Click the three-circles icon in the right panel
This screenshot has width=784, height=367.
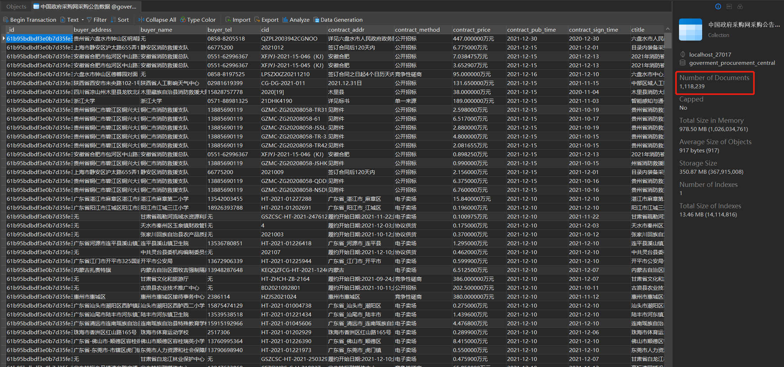click(x=740, y=6)
